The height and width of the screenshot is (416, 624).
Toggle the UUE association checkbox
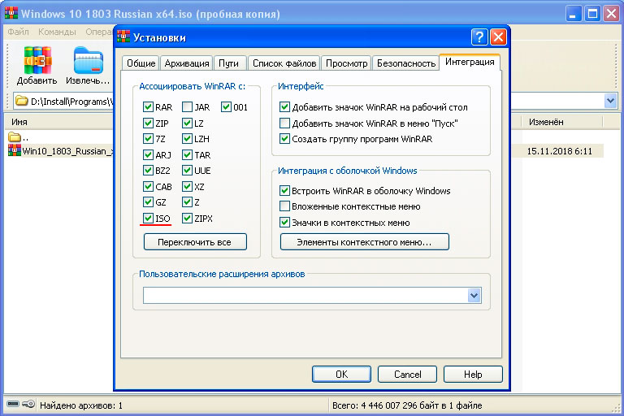(x=187, y=171)
